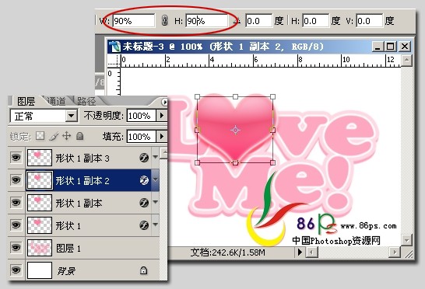Lock position move icon
425x289 pixels.
[x=67, y=136]
